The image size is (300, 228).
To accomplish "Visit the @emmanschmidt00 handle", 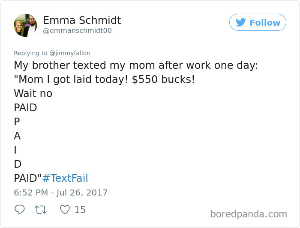I will [x=77, y=30].
